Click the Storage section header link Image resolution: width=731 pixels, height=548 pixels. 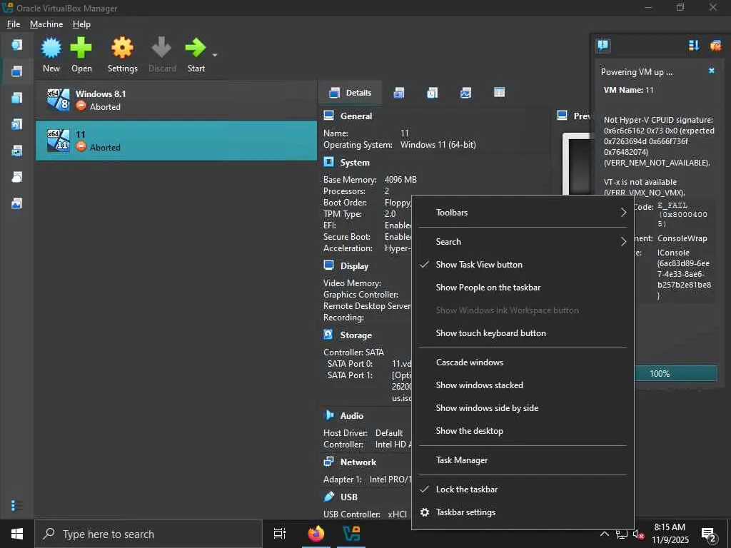click(356, 335)
